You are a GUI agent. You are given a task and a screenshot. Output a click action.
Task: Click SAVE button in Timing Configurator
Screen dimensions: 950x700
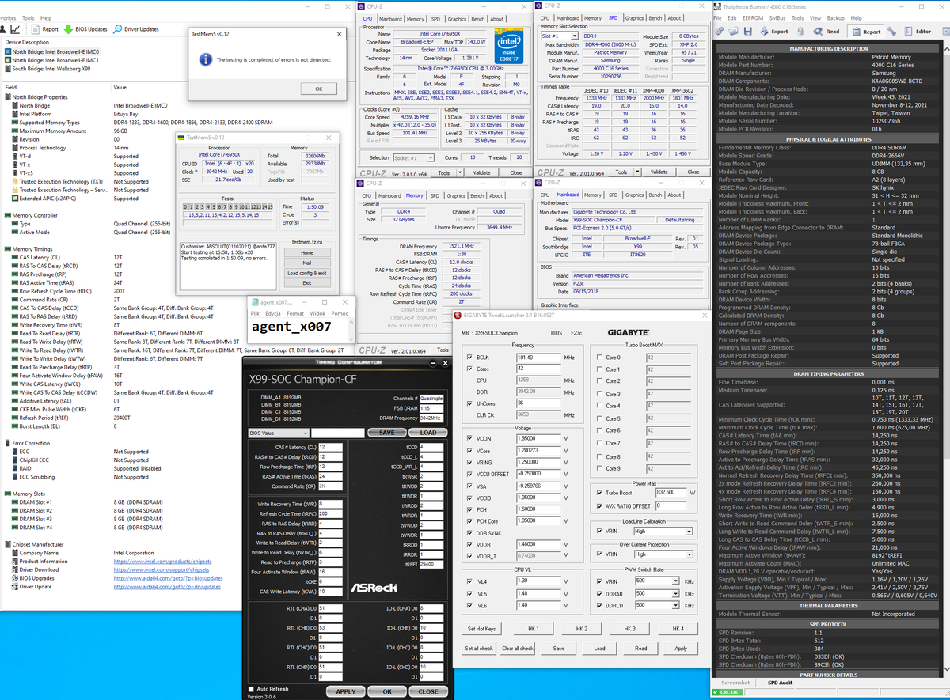(x=387, y=433)
